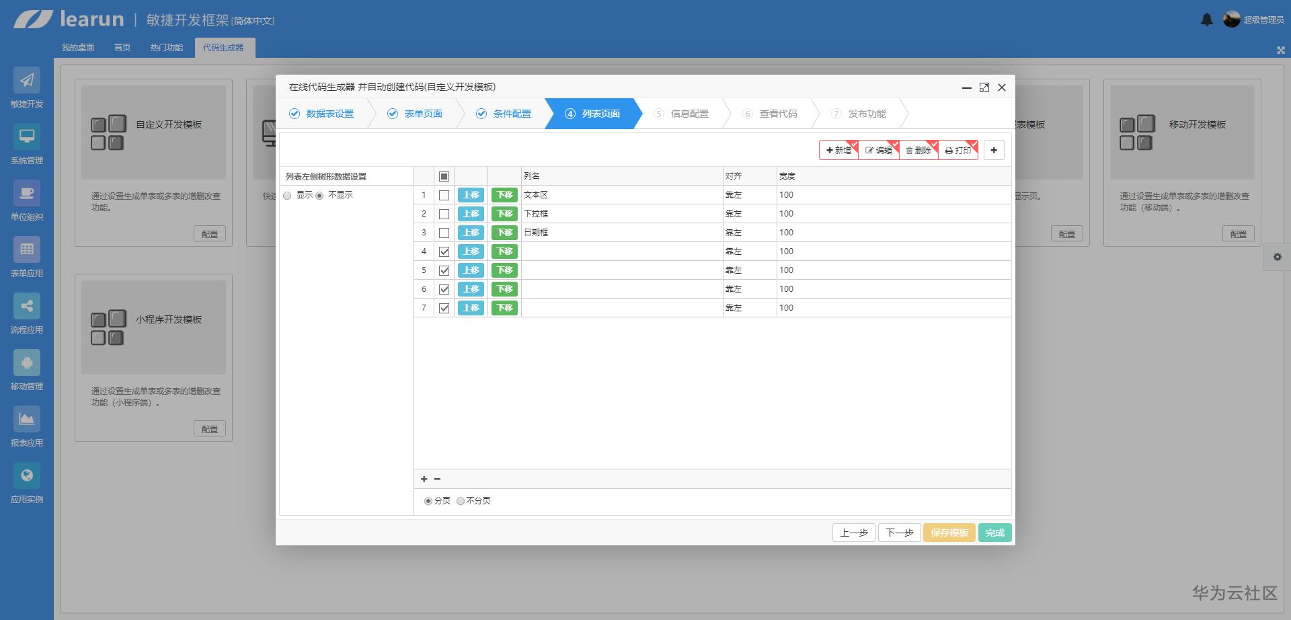
Task: Click the 上一步 button
Action: pyautogui.click(x=854, y=533)
